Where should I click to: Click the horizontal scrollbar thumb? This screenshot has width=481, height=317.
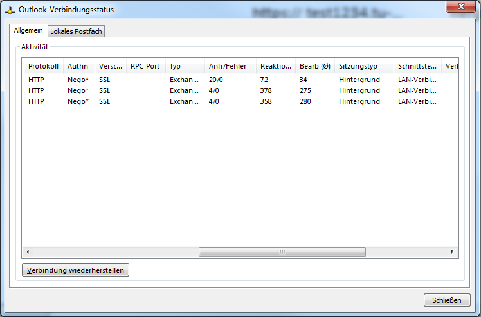click(282, 252)
